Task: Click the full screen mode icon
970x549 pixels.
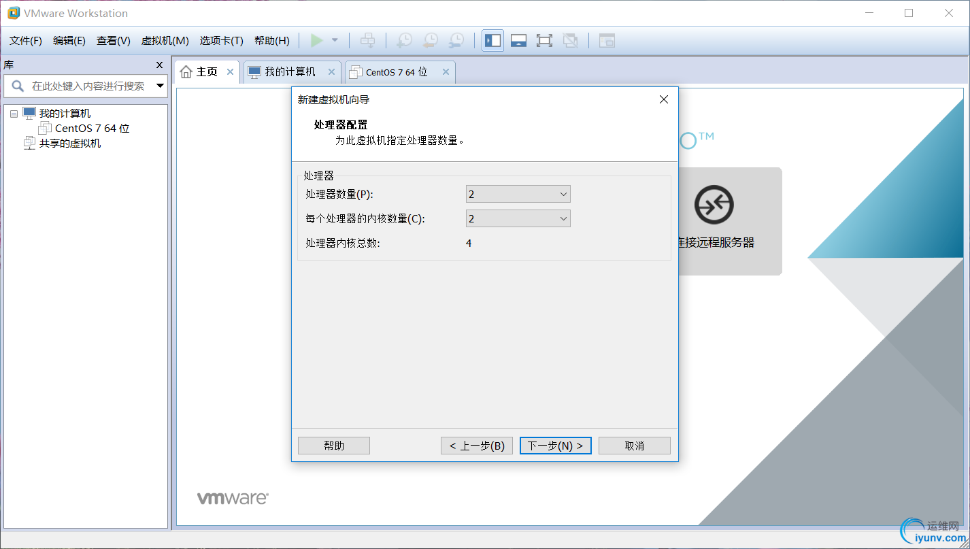Action: (x=544, y=41)
